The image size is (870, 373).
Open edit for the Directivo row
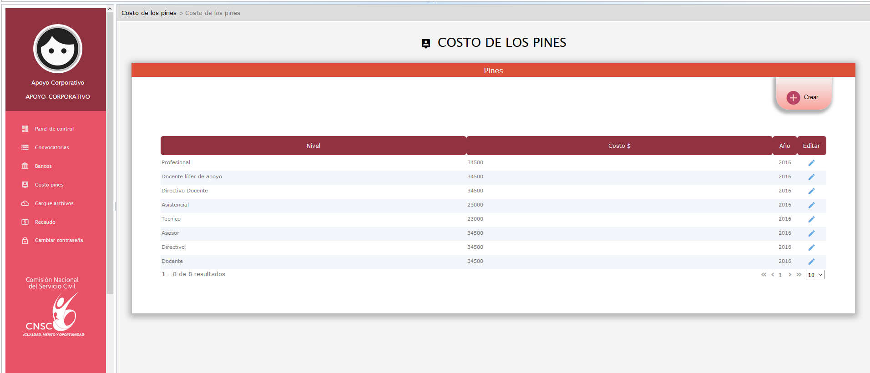point(811,247)
